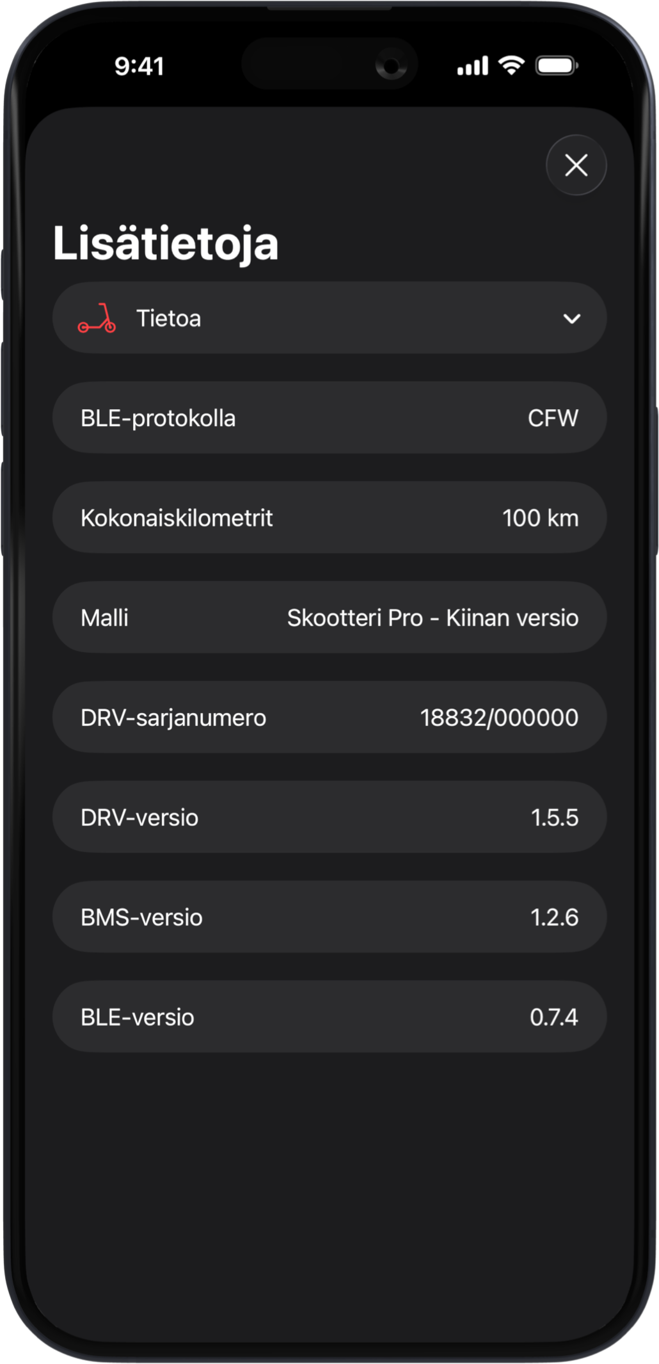The width and height of the screenshot is (659, 1364).
Task: Tap the DRV-versio row label
Action: click(x=139, y=818)
